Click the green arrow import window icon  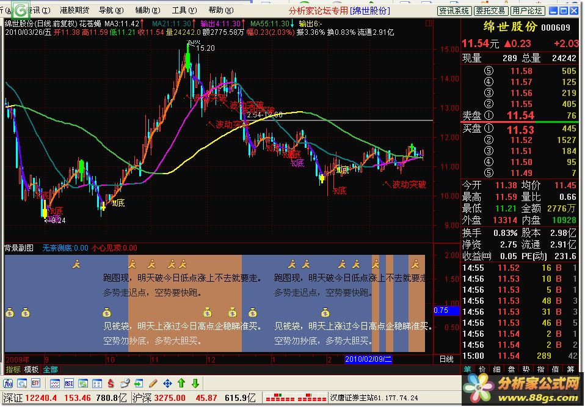[139, 384]
